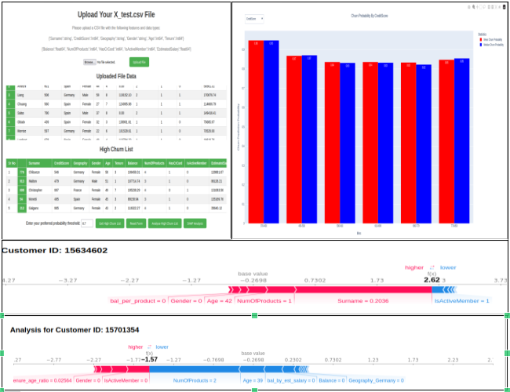Image resolution: width=510 pixels, height=392 pixels.
Task: Click the CreditScore header in High Churn List
Action: [x=61, y=162]
